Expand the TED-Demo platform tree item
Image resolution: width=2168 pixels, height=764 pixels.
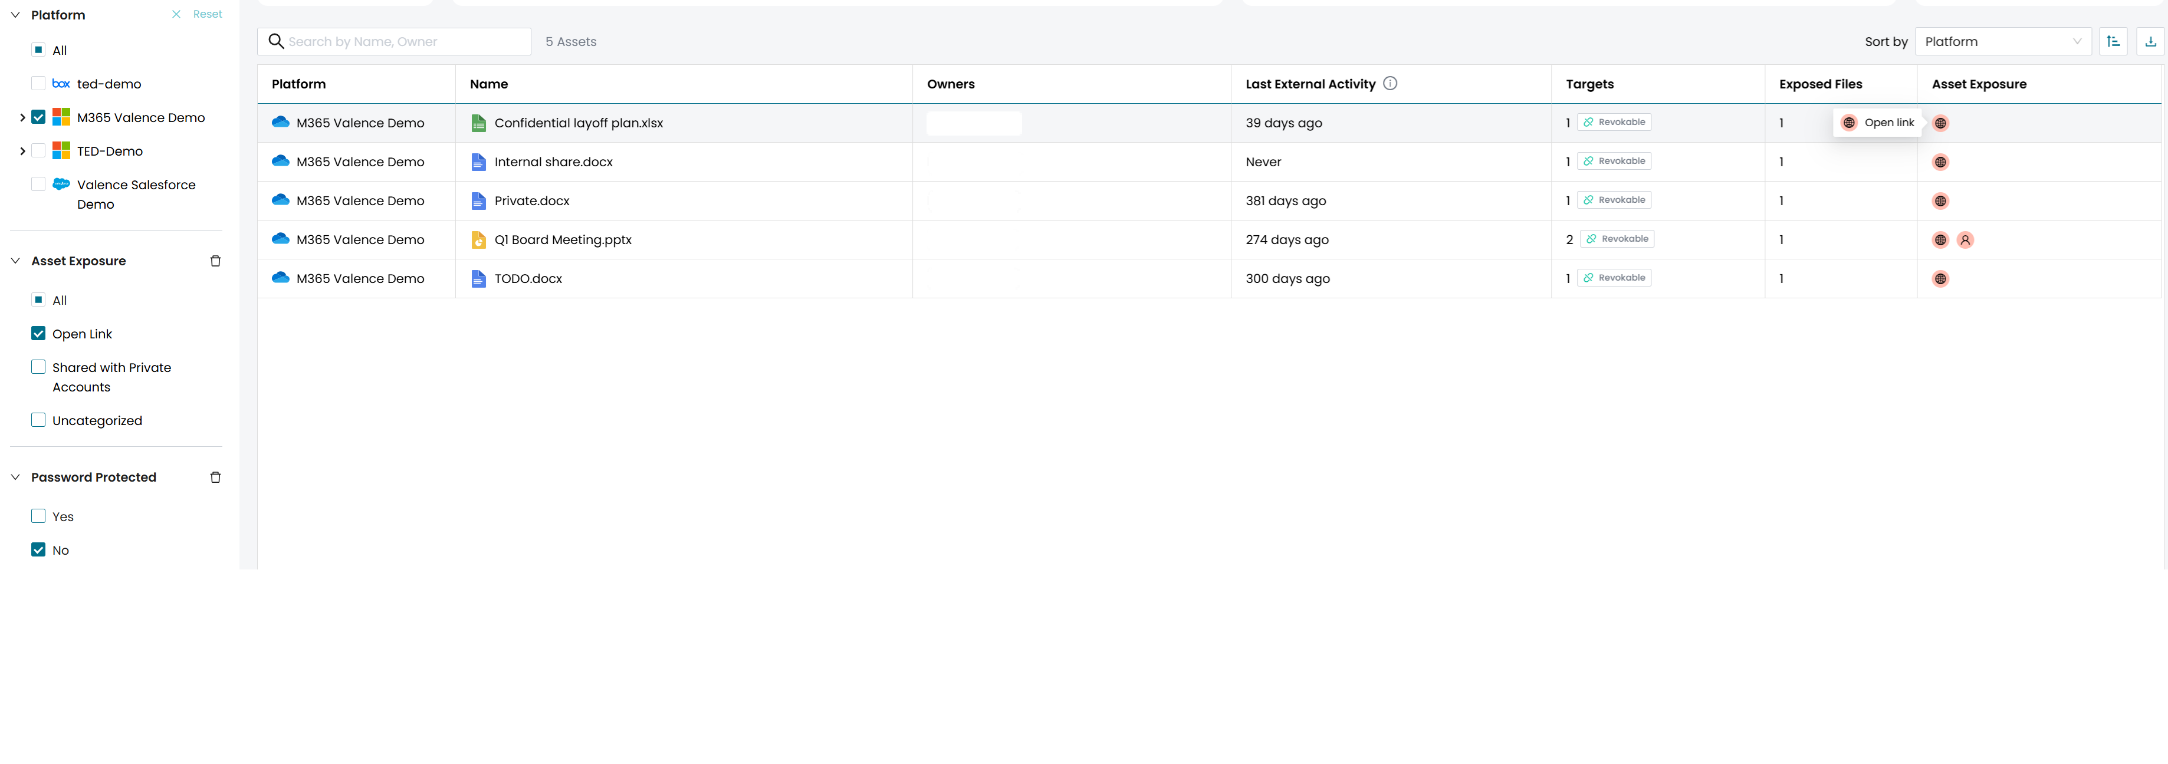click(22, 152)
